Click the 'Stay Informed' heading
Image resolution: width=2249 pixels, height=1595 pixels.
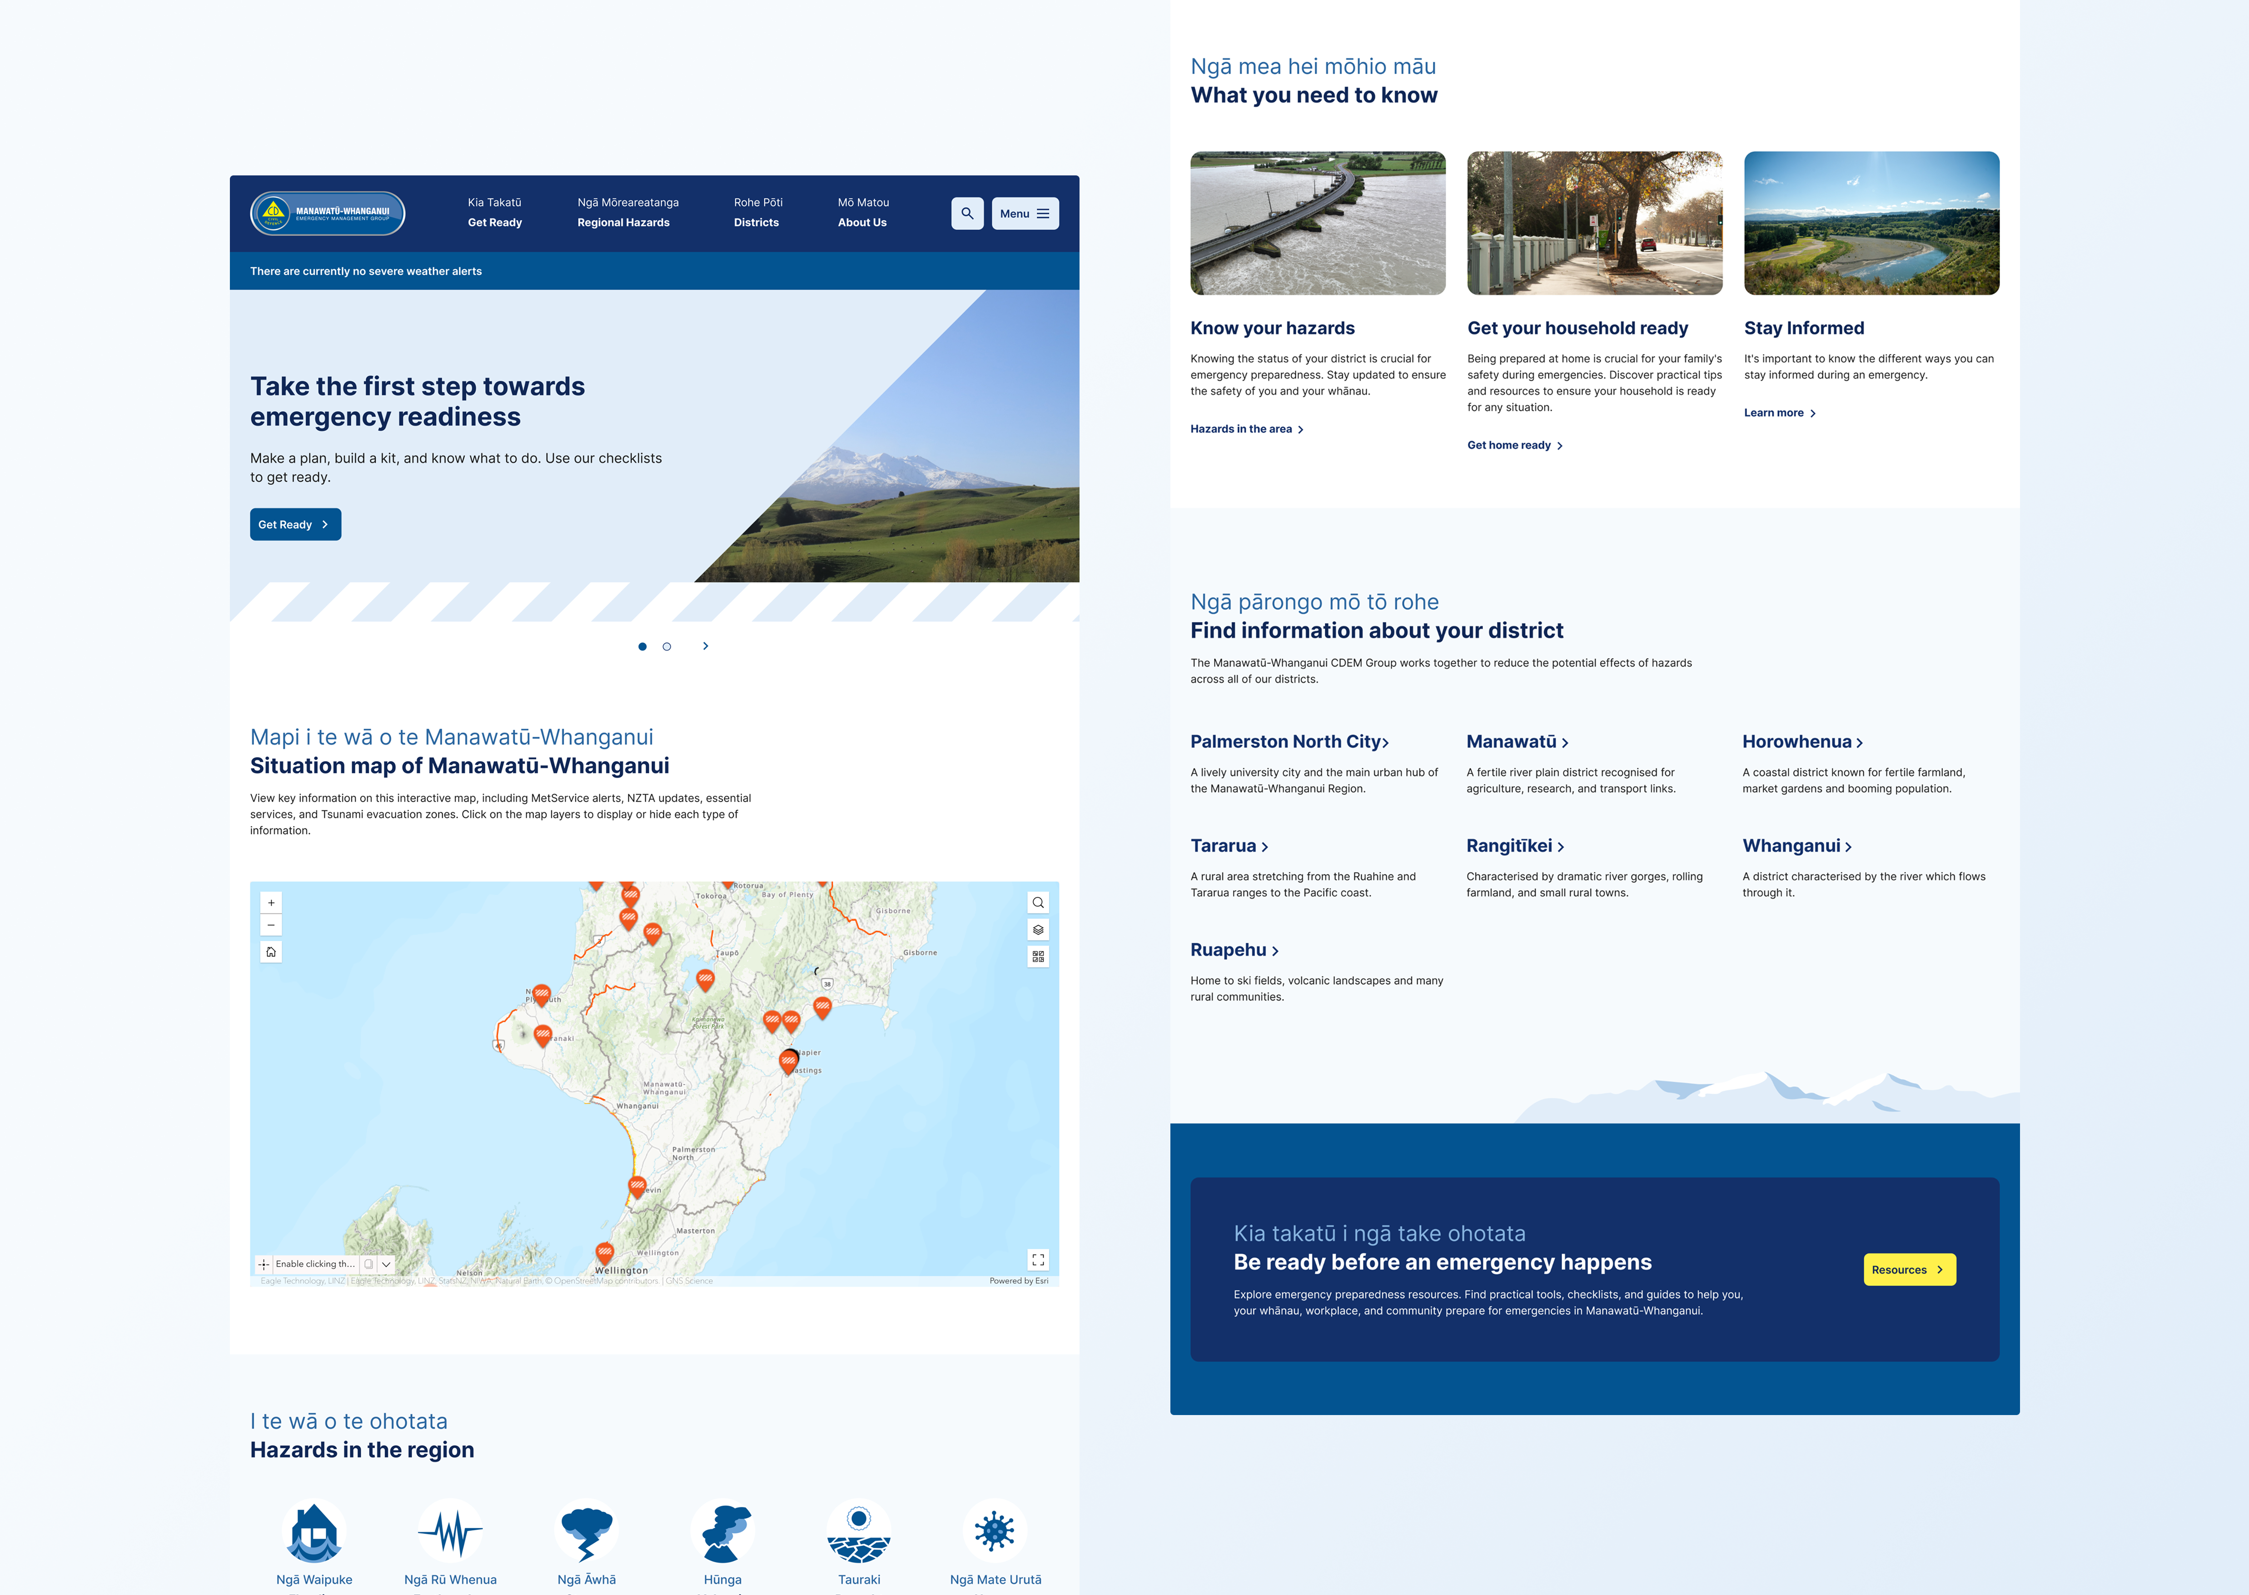point(1804,328)
